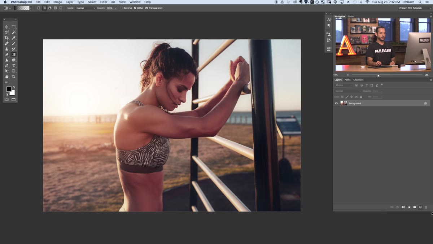Image resolution: width=433 pixels, height=244 pixels.
Task: Select the Eraser tool
Action: pyautogui.click(x=6, y=55)
